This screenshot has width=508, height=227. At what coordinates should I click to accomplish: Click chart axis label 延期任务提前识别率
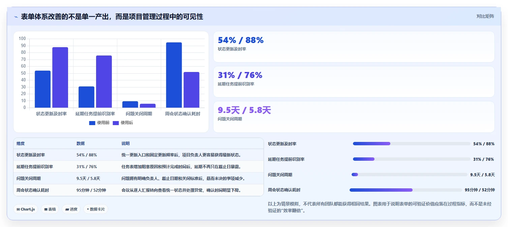(x=95, y=114)
